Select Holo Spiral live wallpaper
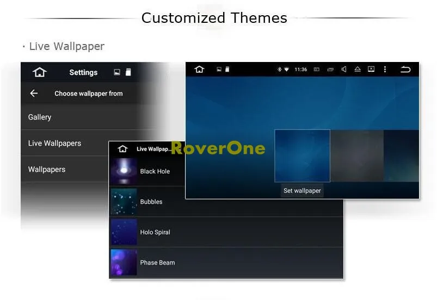 (x=226, y=232)
